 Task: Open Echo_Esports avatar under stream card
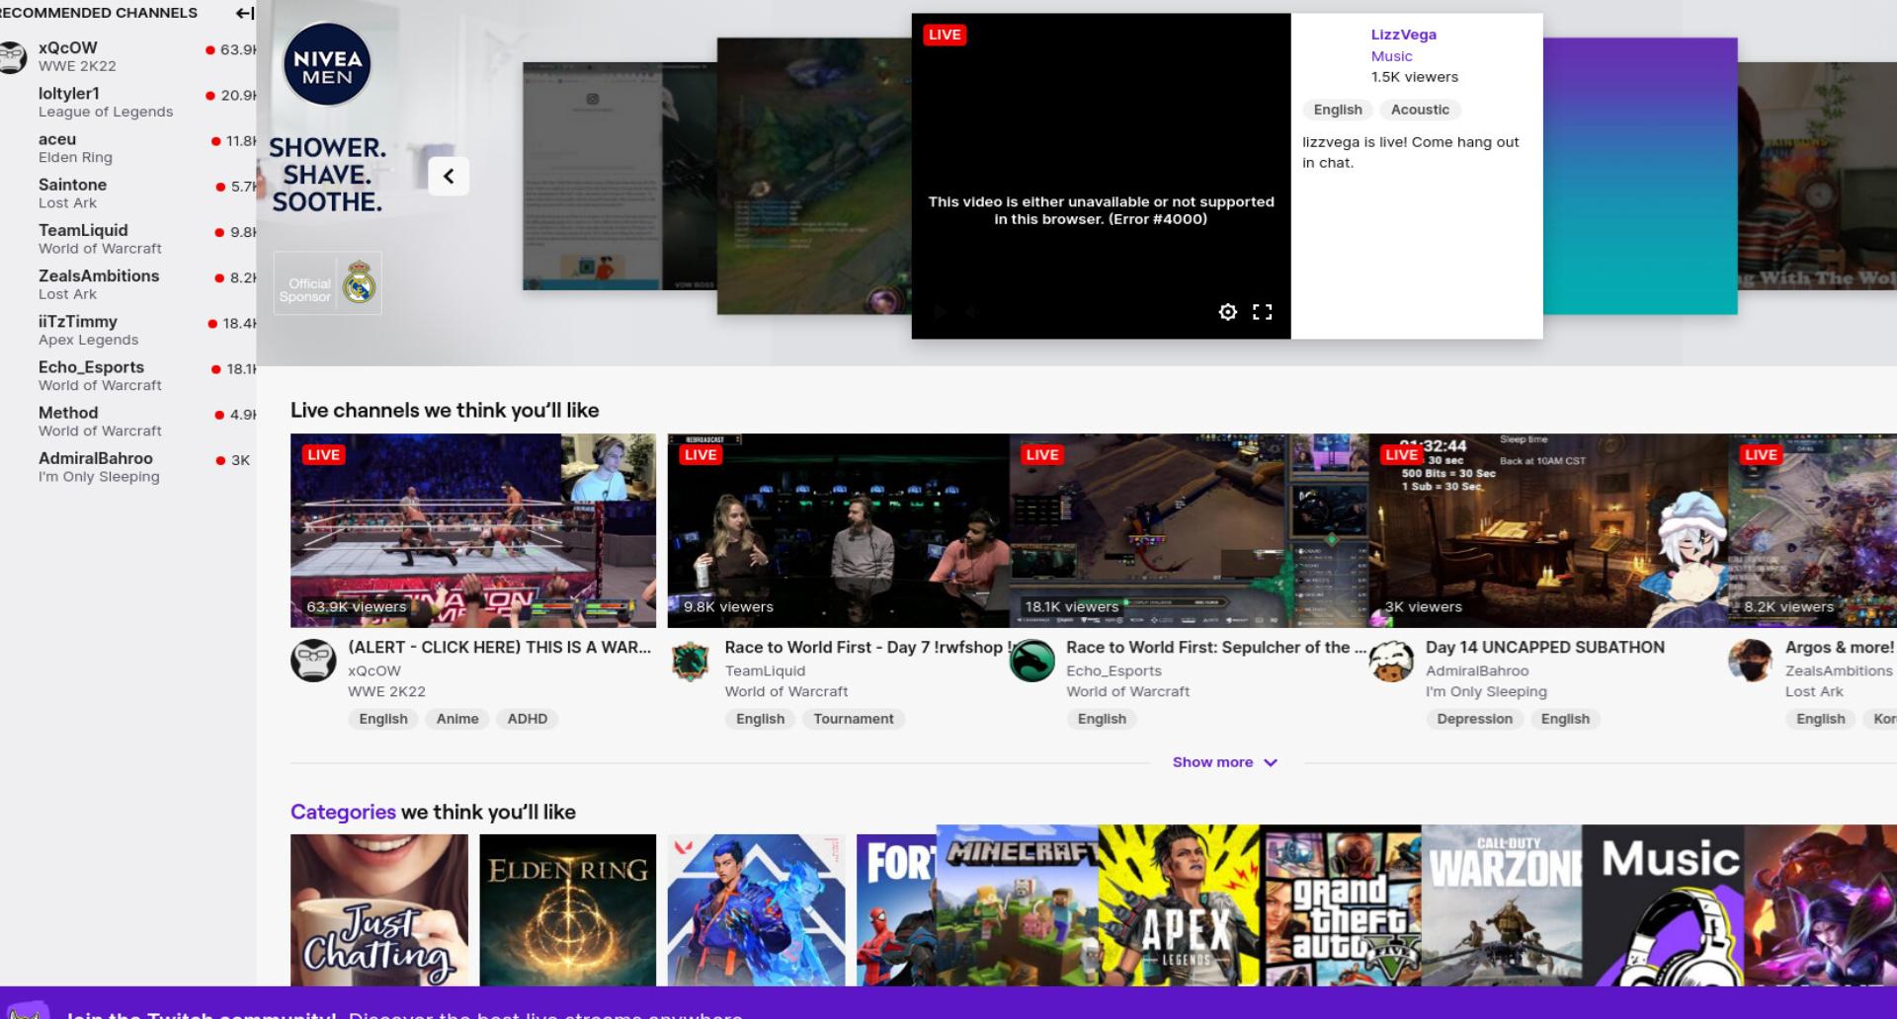click(1031, 661)
